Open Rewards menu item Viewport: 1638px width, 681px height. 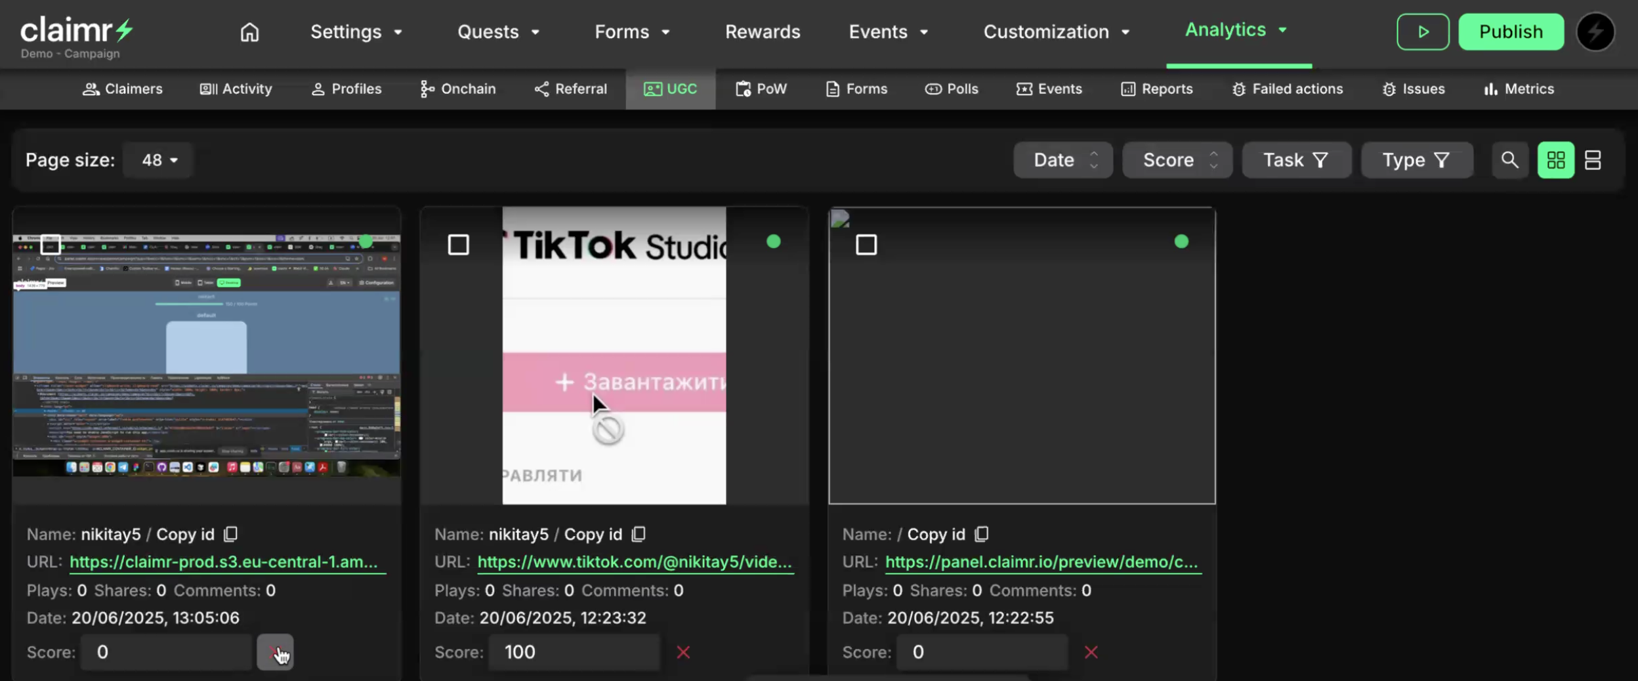[762, 31]
